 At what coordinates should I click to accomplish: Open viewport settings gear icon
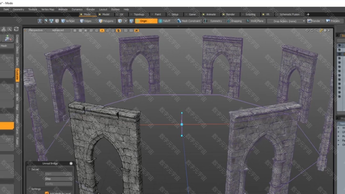click(325, 30)
